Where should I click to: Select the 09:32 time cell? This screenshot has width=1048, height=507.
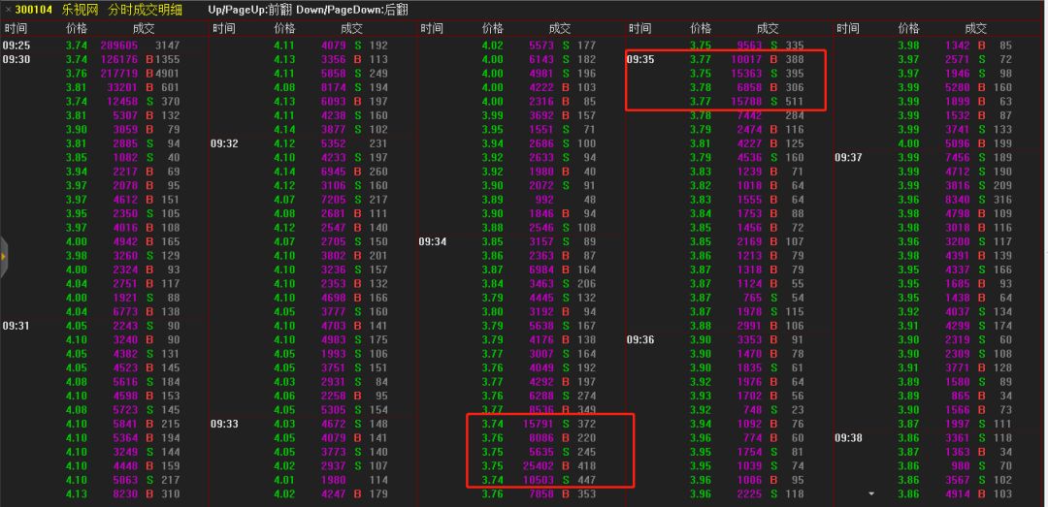223,143
